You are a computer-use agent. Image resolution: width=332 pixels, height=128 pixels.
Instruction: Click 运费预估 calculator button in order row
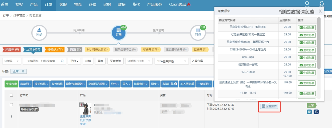pos(270,106)
